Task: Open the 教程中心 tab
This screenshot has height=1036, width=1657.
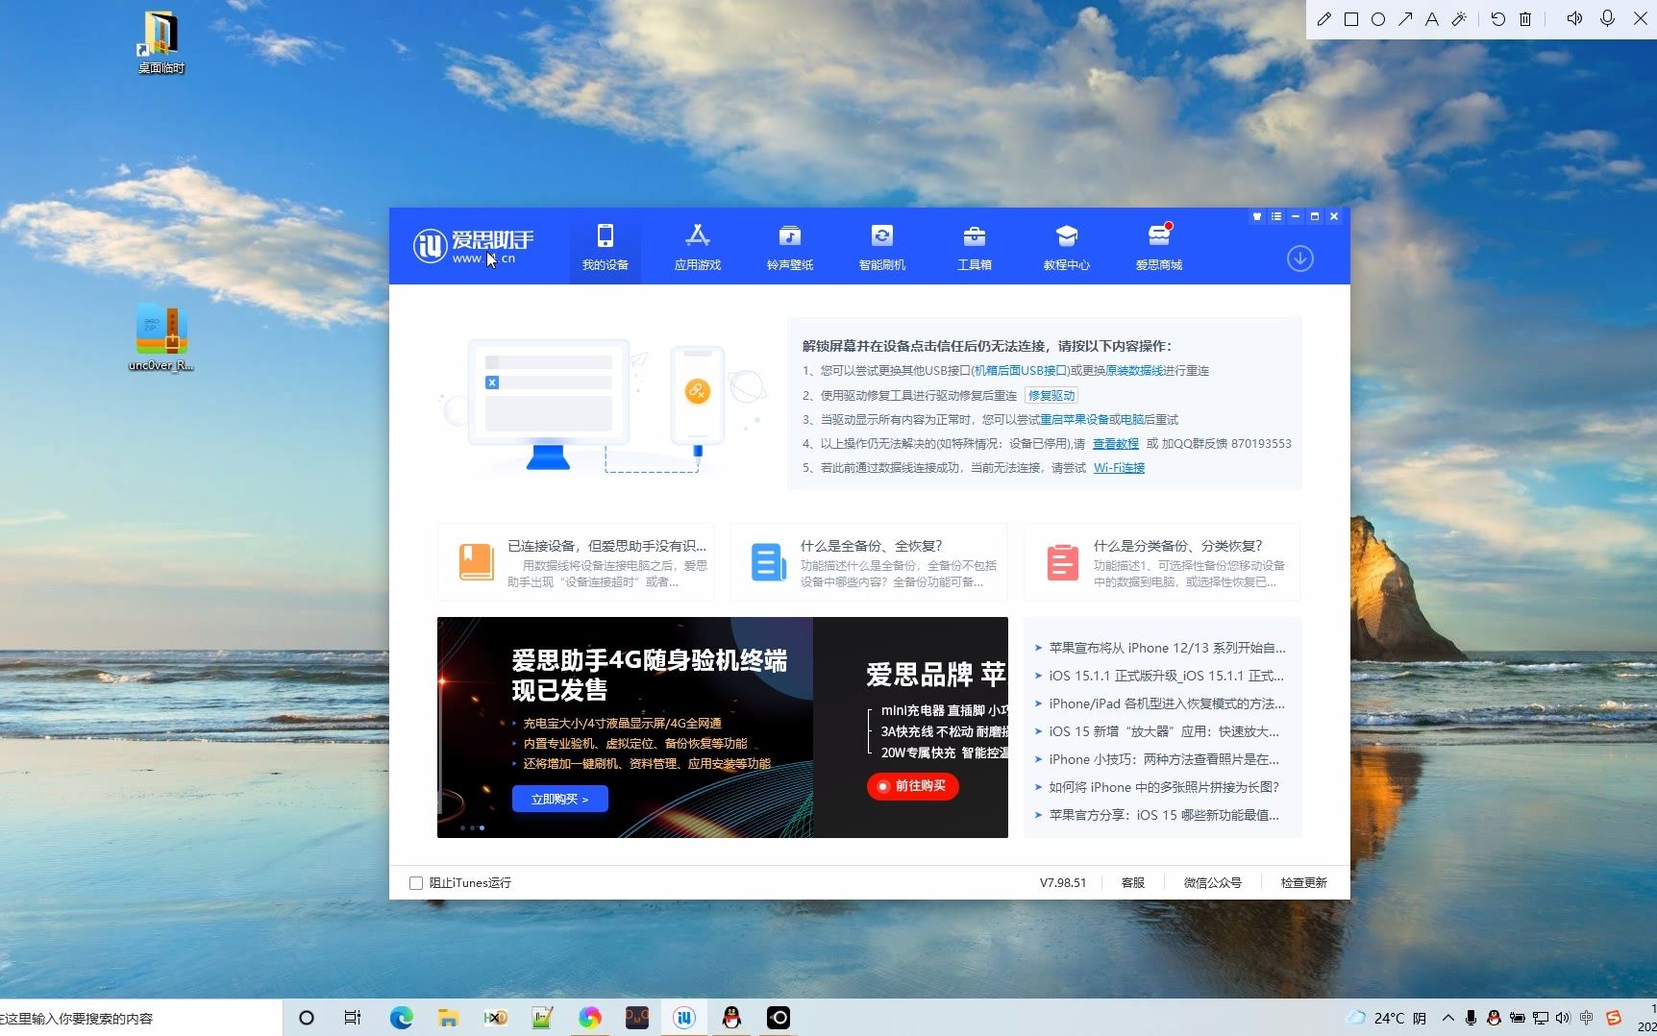Action: (x=1066, y=247)
